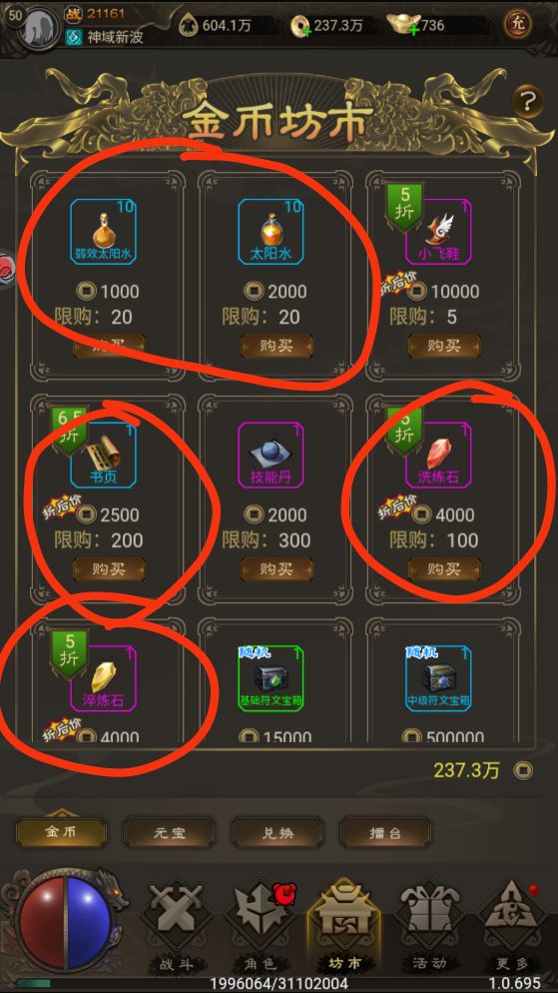Select the 太阳水 potion item icon
This screenshot has height=993, width=558.
(271, 231)
